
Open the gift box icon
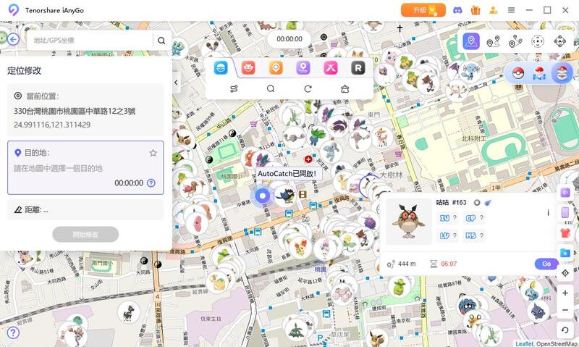coord(476,10)
